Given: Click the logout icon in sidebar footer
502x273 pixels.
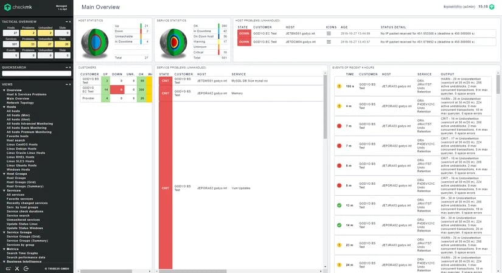Looking at the screenshot, I should click(26, 269).
